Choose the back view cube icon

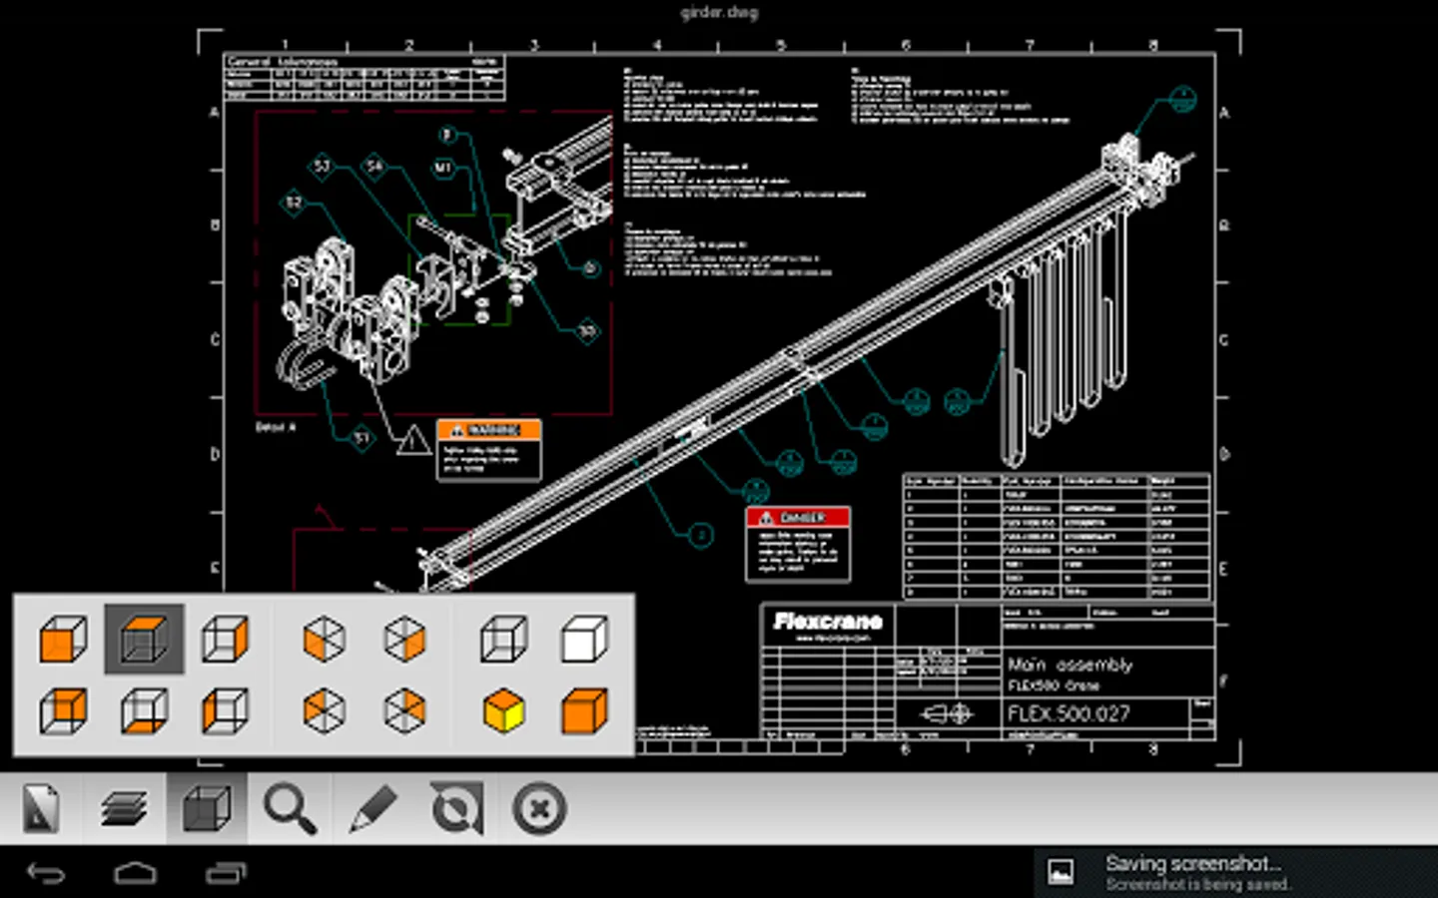63,711
